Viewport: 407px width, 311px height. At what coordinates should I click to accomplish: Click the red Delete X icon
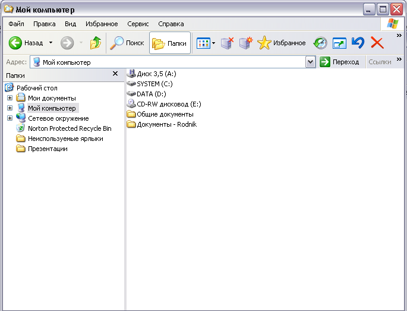(x=377, y=43)
